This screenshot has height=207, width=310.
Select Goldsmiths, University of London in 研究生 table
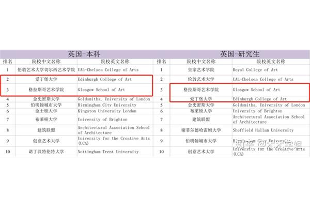click(269, 105)
